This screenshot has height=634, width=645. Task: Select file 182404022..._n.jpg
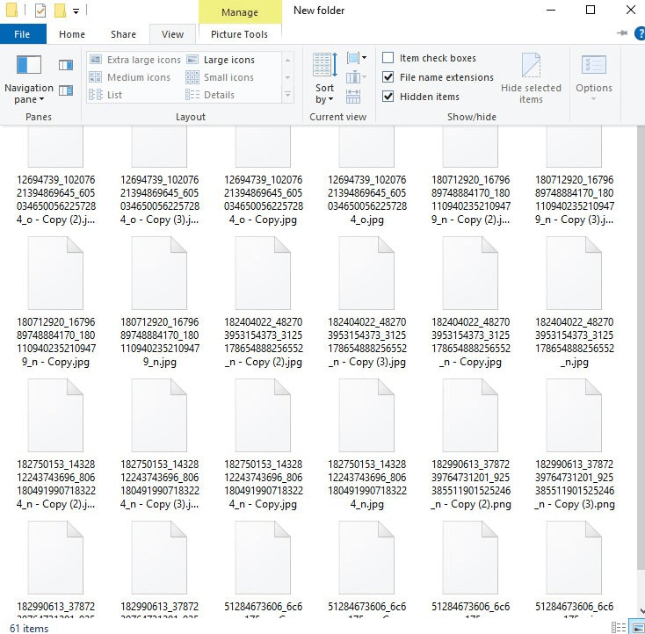574,302
